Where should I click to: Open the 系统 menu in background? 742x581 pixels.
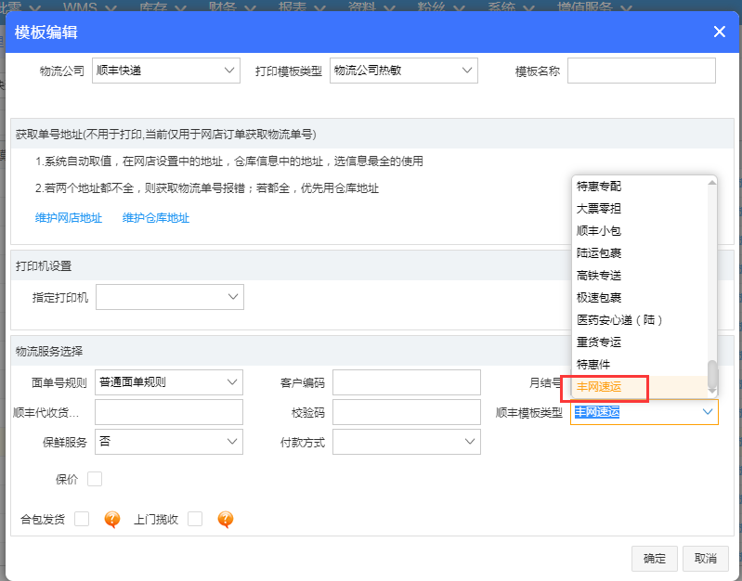511,6
